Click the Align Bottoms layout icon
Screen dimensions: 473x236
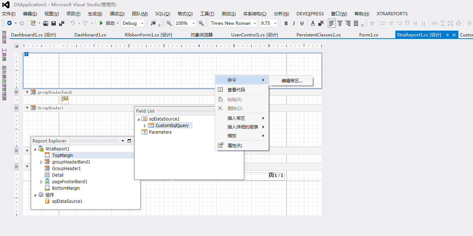423,23
